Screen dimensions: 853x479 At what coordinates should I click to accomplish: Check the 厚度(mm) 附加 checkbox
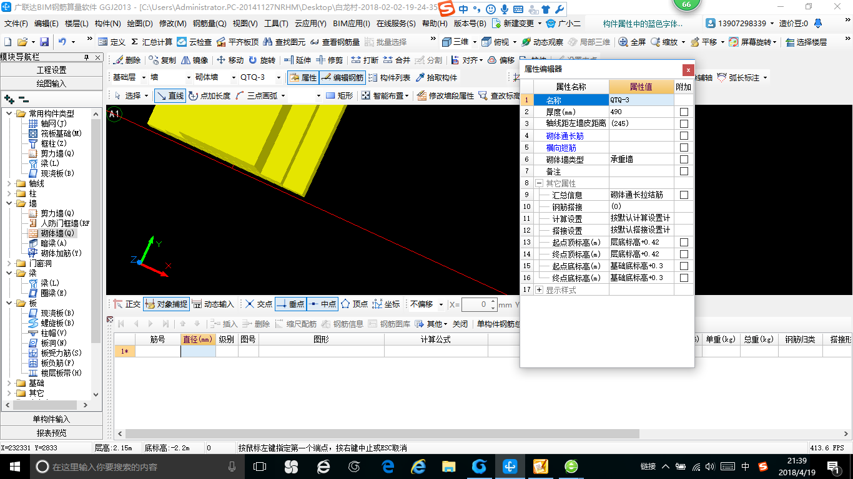[684, 112]
